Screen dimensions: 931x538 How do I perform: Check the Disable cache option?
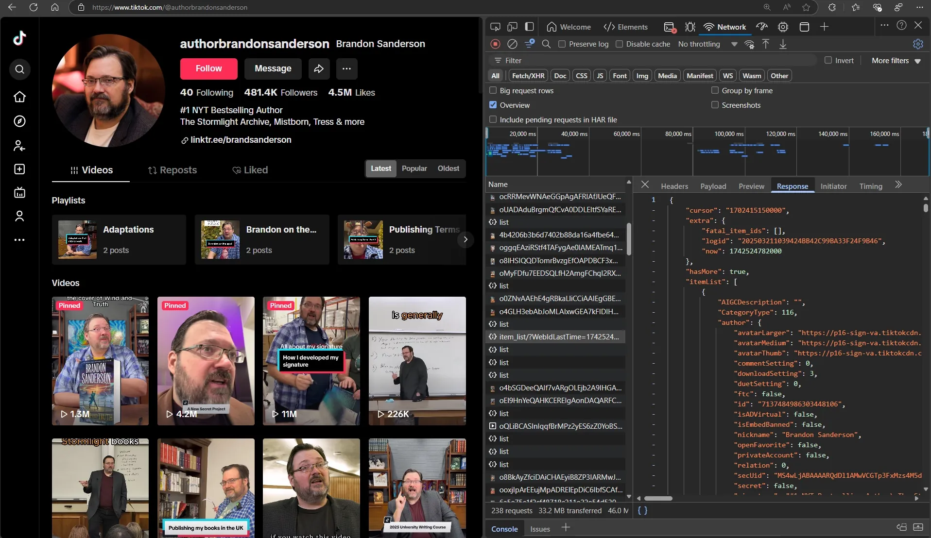(619, 44)
